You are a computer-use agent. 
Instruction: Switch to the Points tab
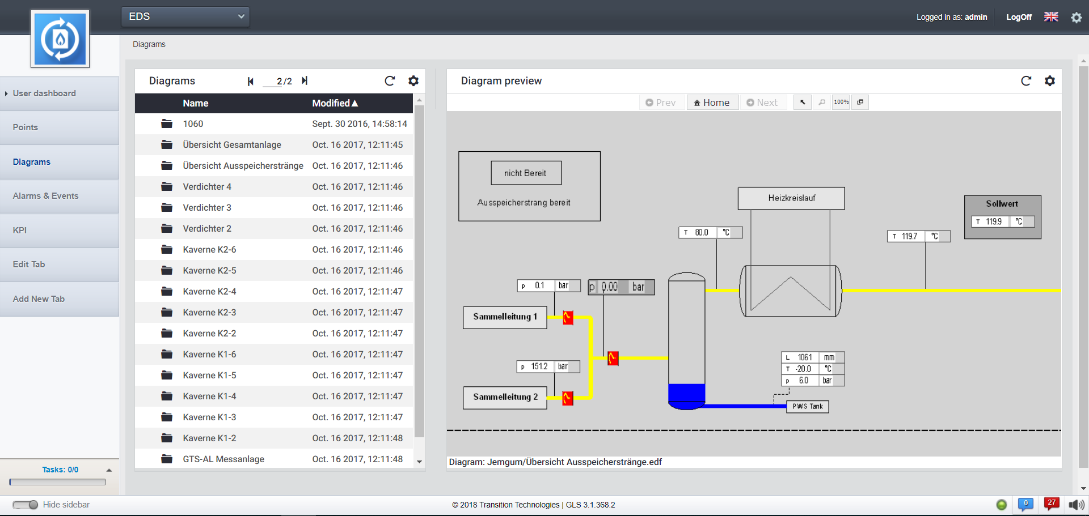coord(26,127)
